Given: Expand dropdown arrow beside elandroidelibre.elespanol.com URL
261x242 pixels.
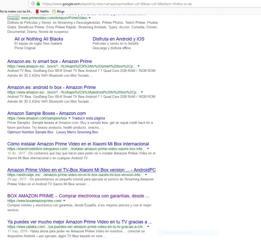Looking at the screenshot, I should coord(148,149).
